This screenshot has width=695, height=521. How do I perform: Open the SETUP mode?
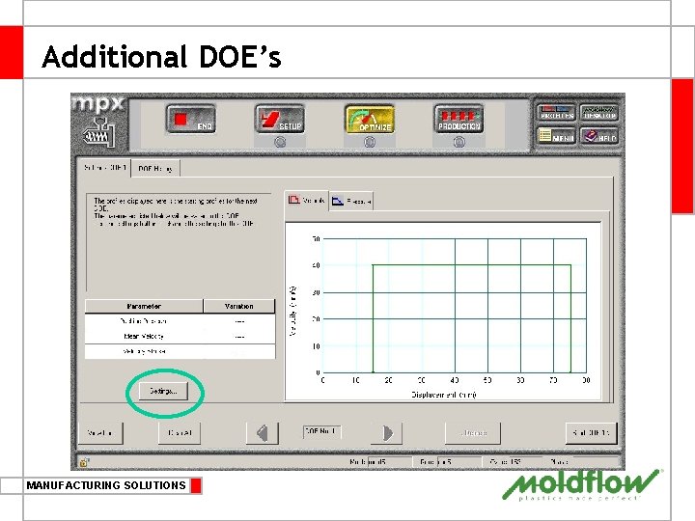(x=280, y=119)
